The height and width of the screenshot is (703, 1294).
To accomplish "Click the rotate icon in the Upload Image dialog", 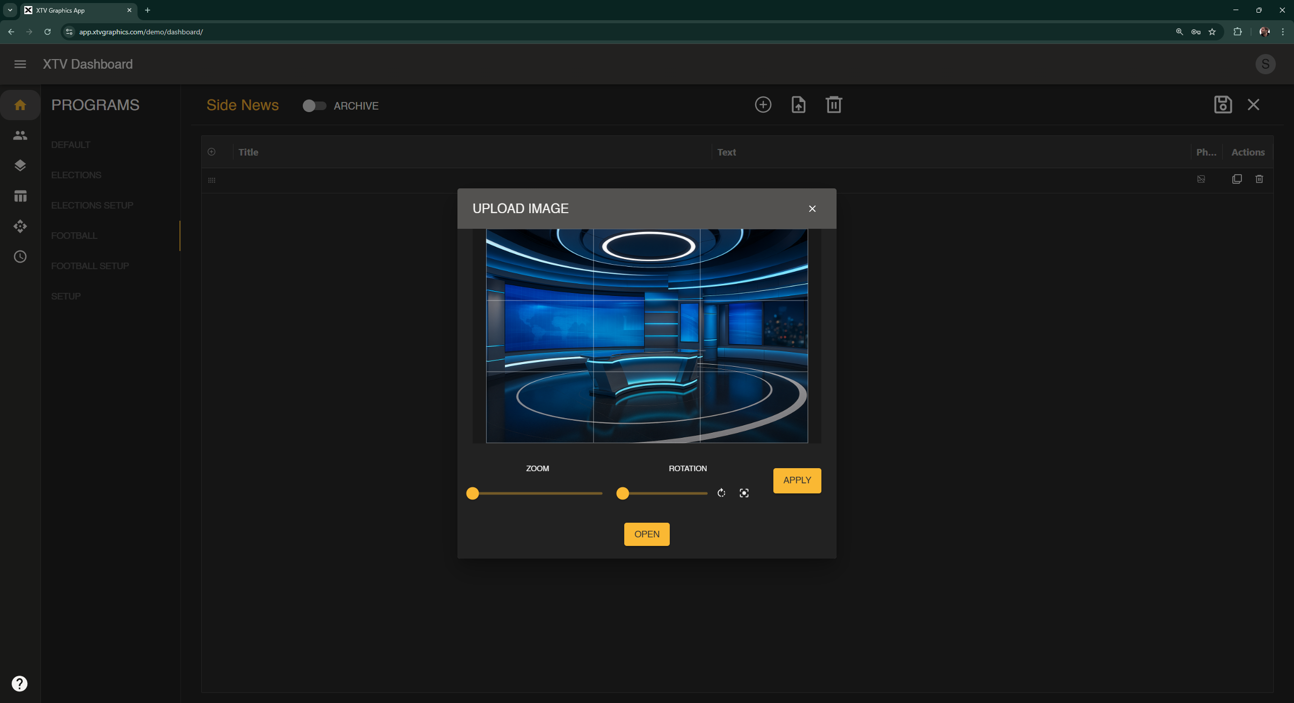I will pyautogui.click(x=721, y=493).
